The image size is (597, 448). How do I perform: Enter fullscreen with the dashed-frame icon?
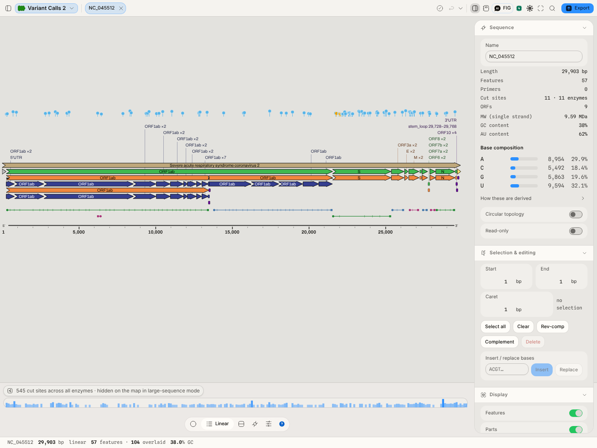(541, 8)
